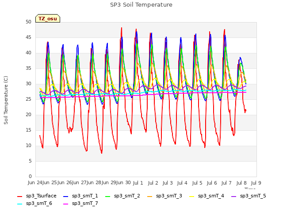The width and height of the screenshot is (283, 212).
Task: Click the yellow sp3_smT_4 legend swatch
Action: (x=191, y=196)
